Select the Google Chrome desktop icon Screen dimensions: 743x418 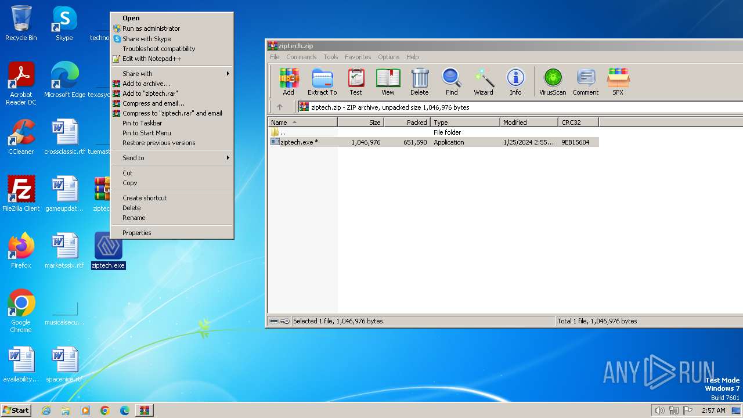(x=21, y=311)
